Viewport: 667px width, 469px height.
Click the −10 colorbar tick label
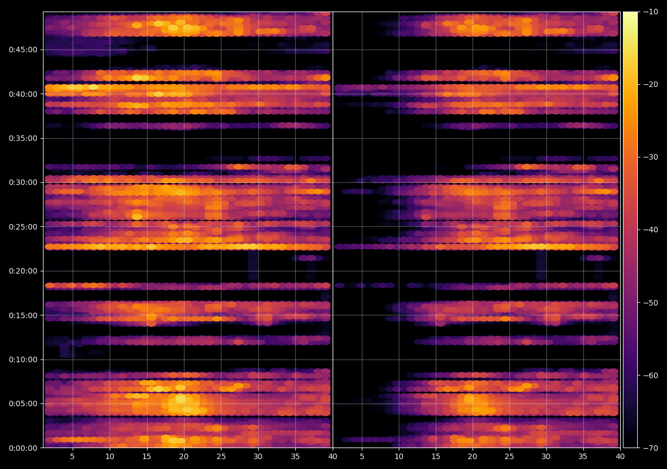point(650,12)
